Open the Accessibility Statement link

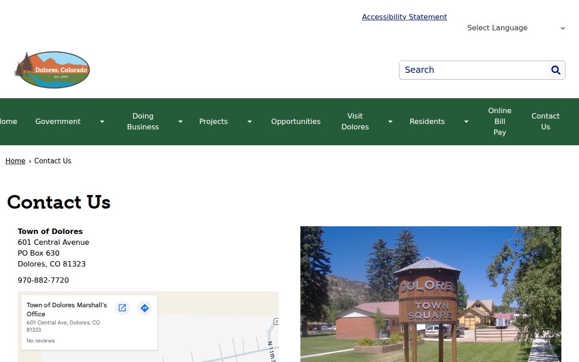coord(404,17)
